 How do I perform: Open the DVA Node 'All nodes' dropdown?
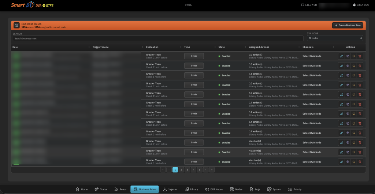coord(335,38)
